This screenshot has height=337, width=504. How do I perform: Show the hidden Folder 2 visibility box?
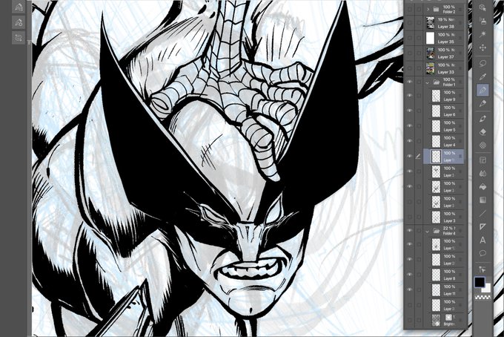pos(409,10)
